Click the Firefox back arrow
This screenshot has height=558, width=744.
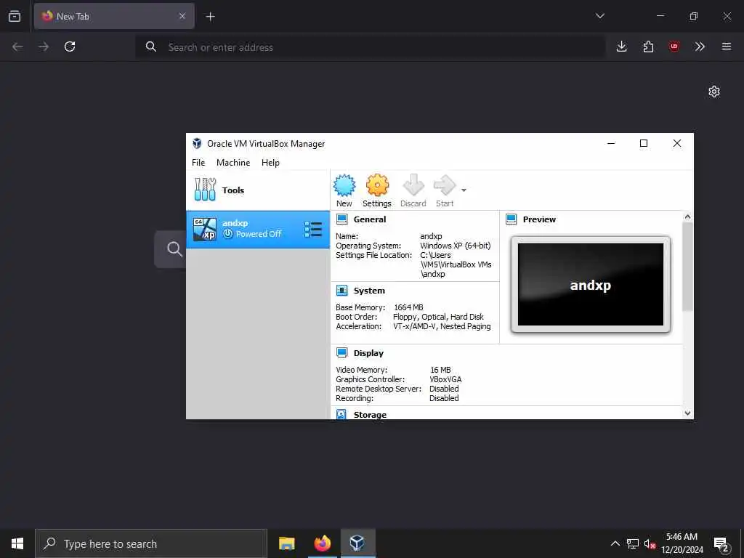coord(17,46)
